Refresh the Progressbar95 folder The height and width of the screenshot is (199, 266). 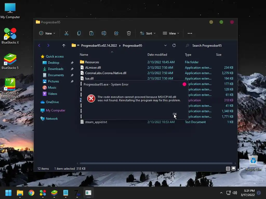coord(174,45)
